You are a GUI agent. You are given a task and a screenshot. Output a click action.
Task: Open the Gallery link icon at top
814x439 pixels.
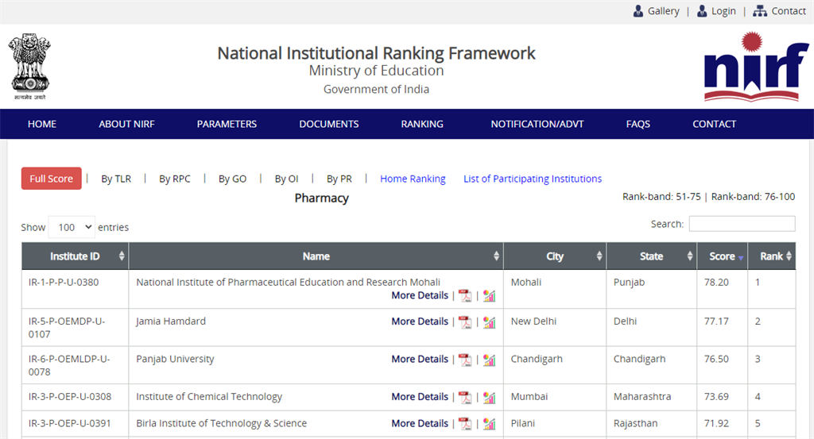click(638, 11)
